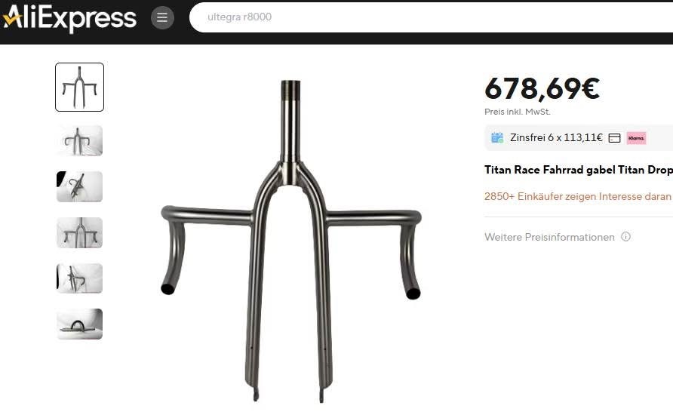
Task: Click the Titan Race Fahrrad gabel title
Action: 579,170
